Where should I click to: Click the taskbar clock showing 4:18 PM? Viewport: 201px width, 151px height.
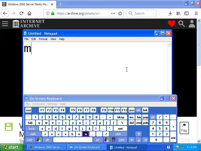(192, 147)
